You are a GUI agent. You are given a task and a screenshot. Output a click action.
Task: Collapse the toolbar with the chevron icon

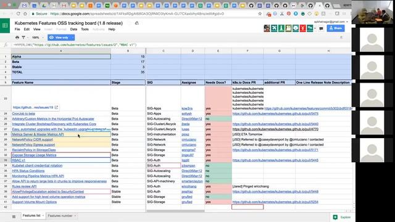(x=341, y=37)
